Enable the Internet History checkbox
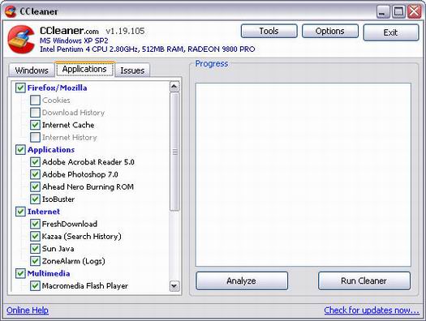Screen dimensions: 426x321 pos(35,137)
